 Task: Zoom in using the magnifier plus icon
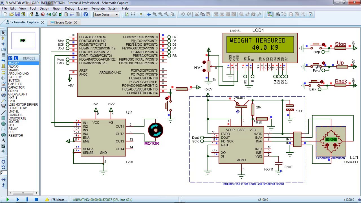coord(155,14)
